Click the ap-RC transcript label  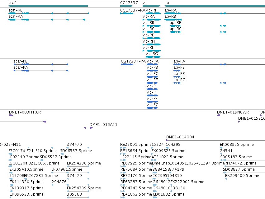tap(176, 29)
